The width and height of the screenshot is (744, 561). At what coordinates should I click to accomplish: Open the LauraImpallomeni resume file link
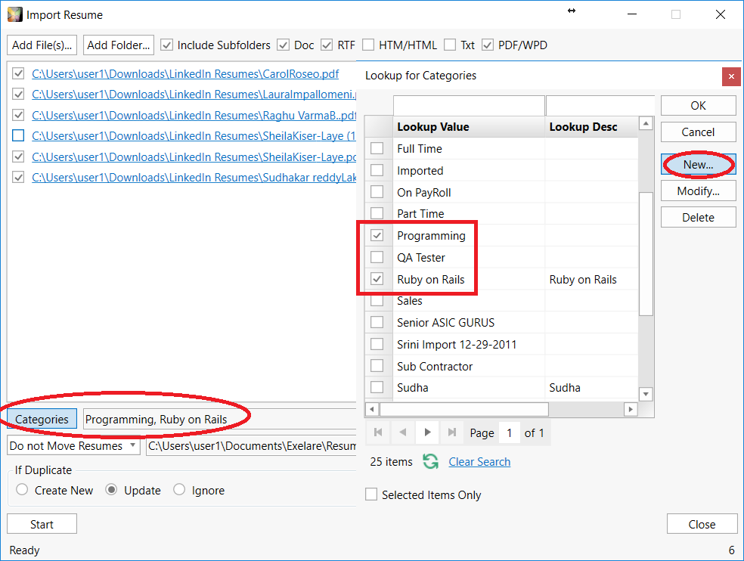[194, 95]
